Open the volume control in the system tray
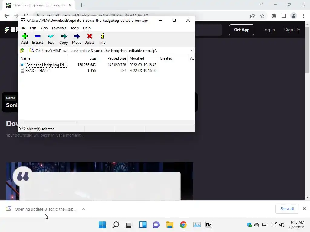Image resolution: width=310 pixels, height=232 pixels. (x=282, y=225)
